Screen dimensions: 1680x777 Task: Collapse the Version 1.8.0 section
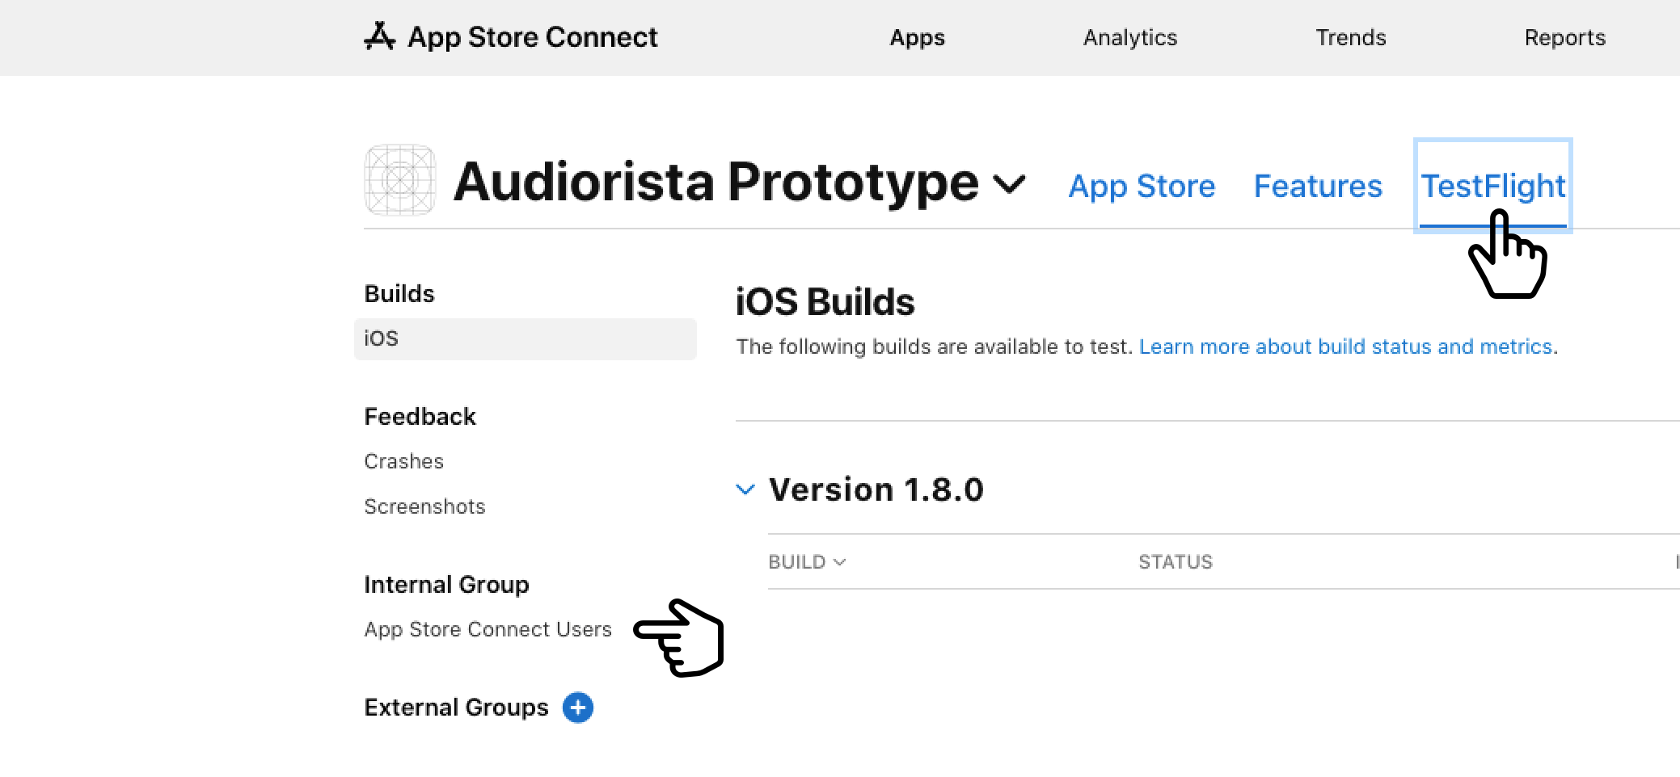pyautogui.click(x=745, y=489)
